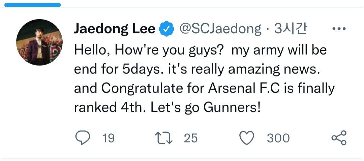Like the tweet with the heart icon
This screenshot has height=161, width=364.
tap(246, 138)
